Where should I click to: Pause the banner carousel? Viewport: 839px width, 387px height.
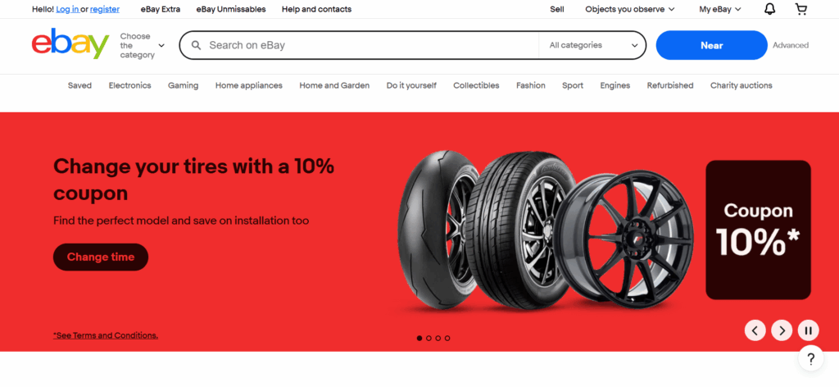point(809,330)
